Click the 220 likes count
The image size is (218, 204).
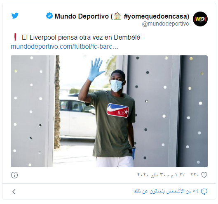coord(195,175)
